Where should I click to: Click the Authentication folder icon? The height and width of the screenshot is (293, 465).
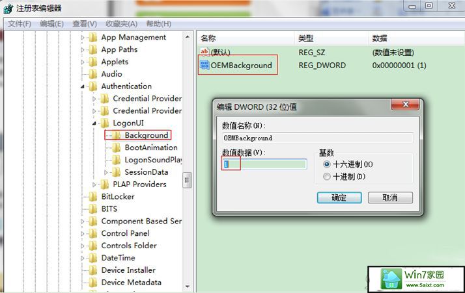click(93, 86)
